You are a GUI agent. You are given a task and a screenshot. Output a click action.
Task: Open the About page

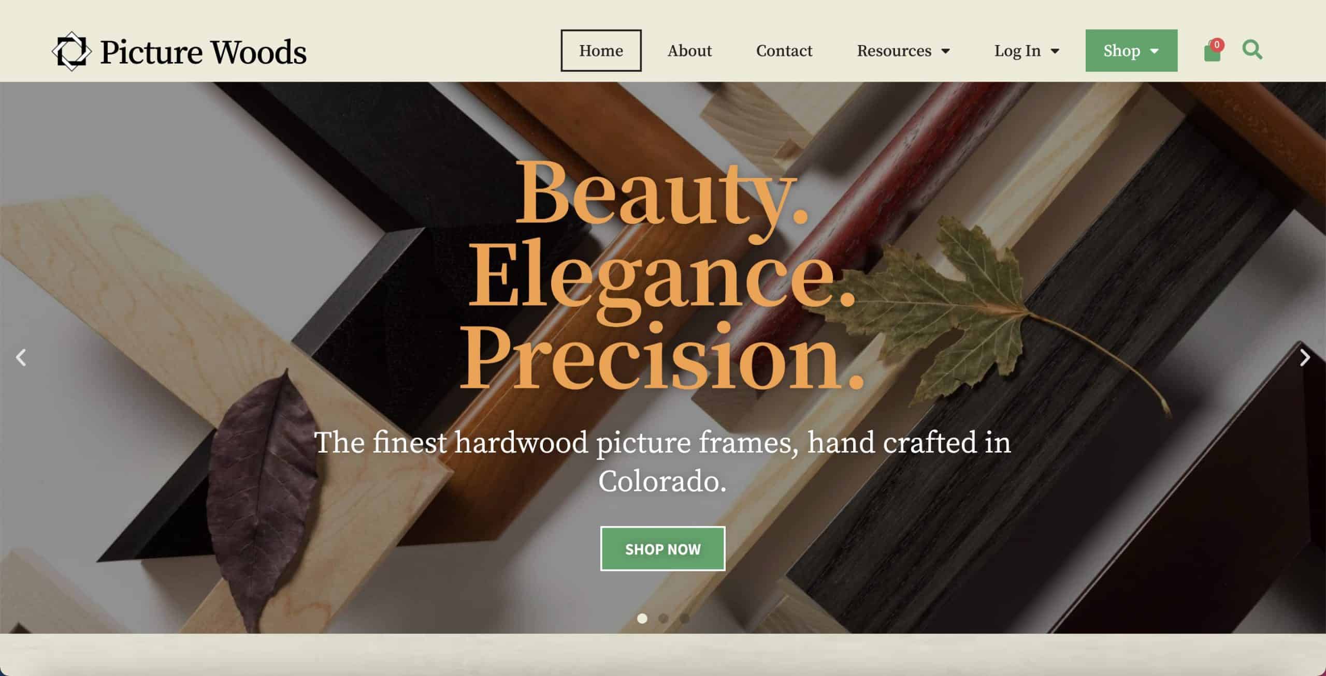[x=689, y=51]
